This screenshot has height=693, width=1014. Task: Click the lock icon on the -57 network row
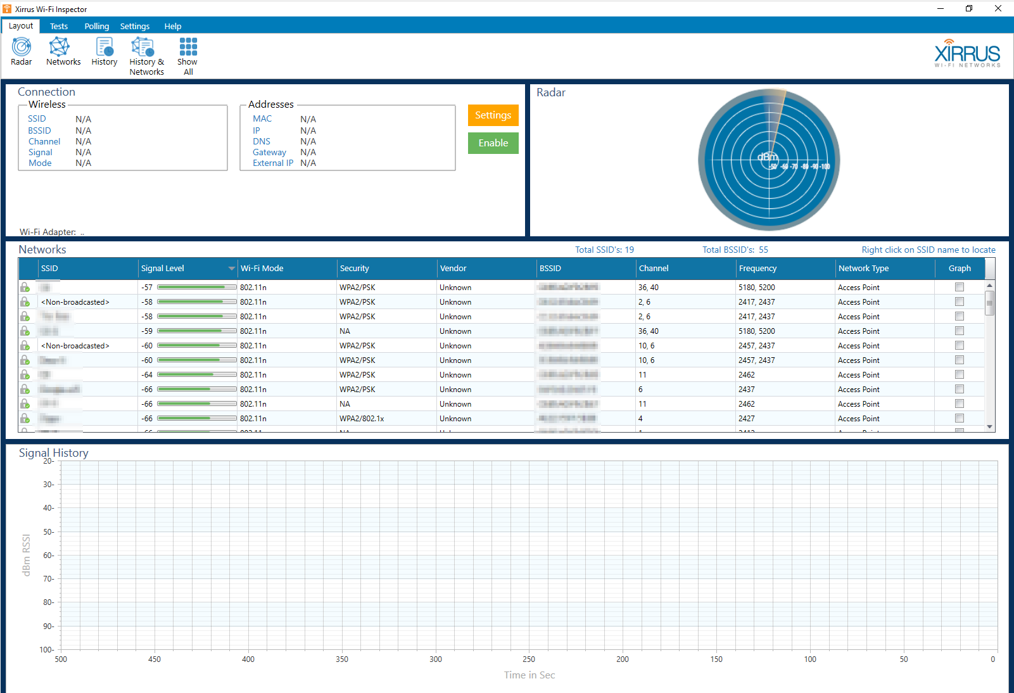point(25,288)
